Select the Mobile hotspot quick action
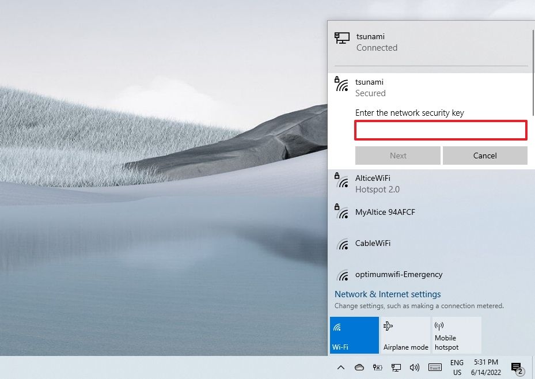Screen dimensions: 535x379 (x=456, y=335)
